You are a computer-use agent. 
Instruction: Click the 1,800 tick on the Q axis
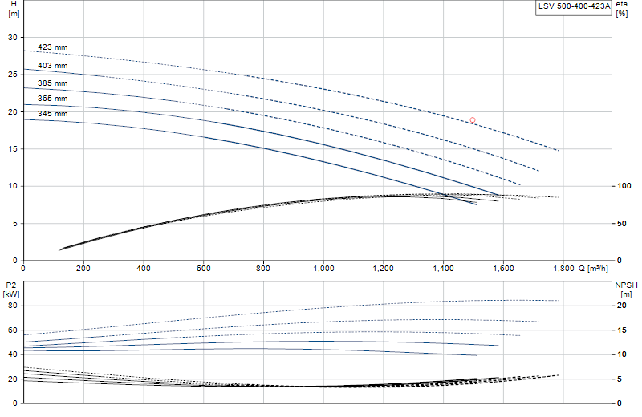[564, 269]
